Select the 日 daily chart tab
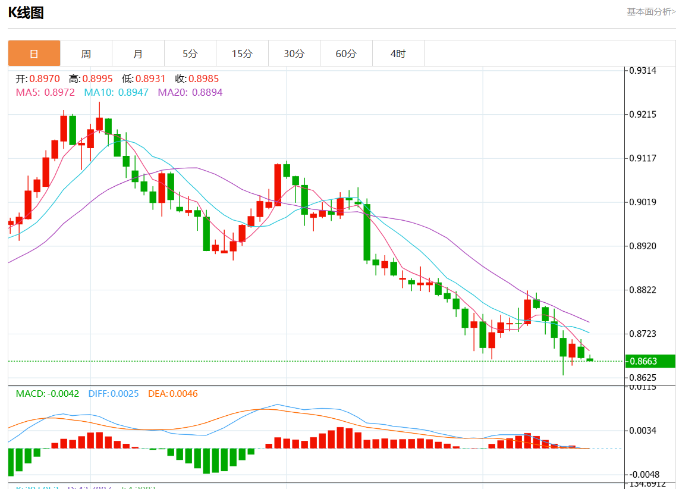 34,54
